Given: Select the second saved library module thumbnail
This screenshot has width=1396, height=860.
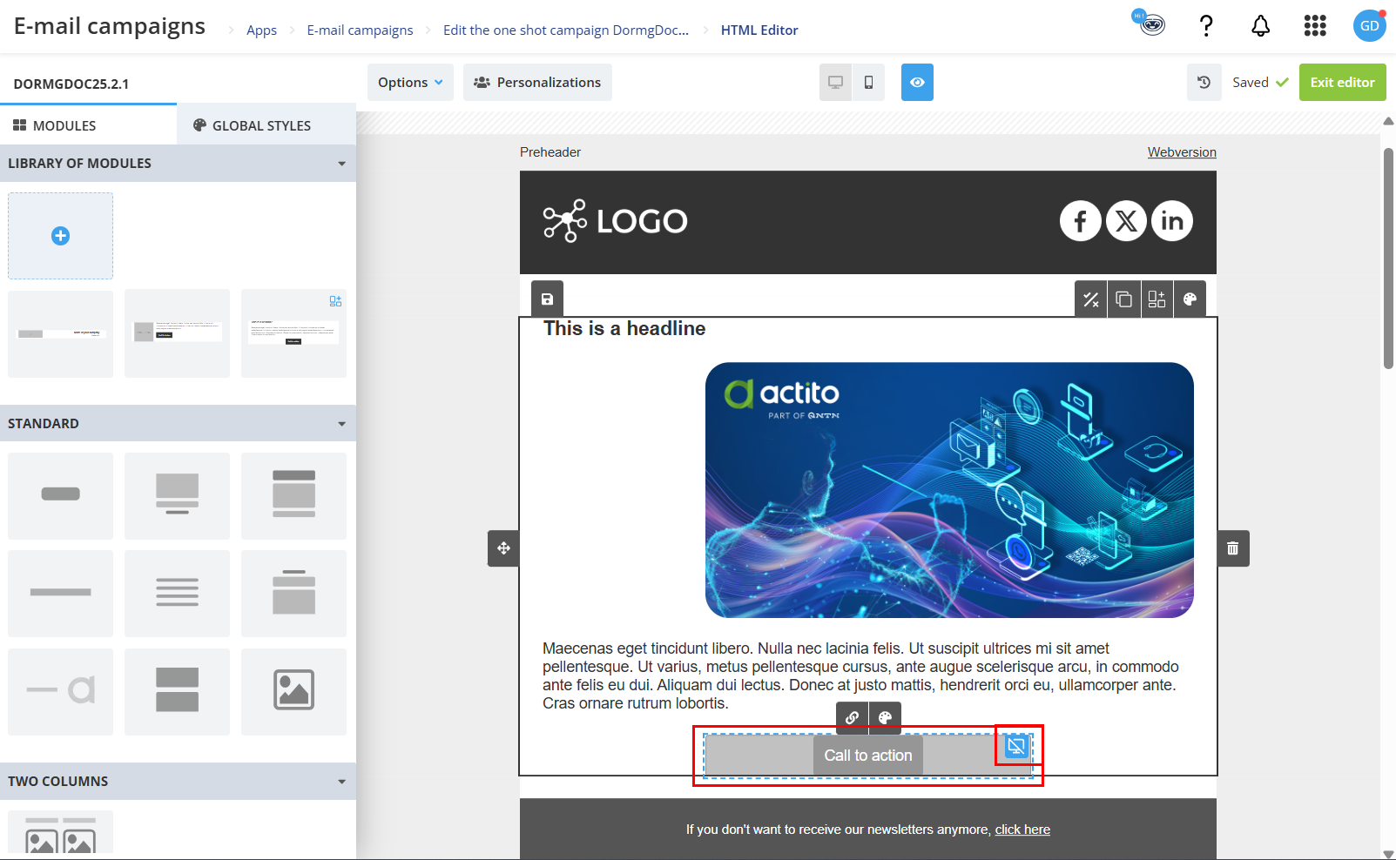Looking at the screenshot, I should click(x=177, y=333).
